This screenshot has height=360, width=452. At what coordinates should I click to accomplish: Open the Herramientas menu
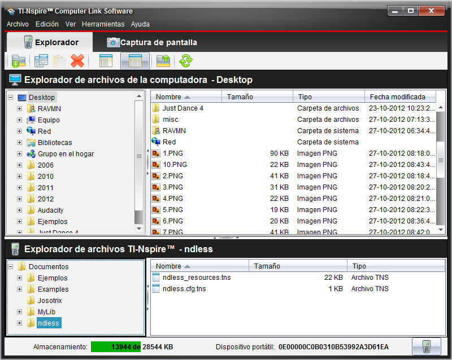click(103, 24)
